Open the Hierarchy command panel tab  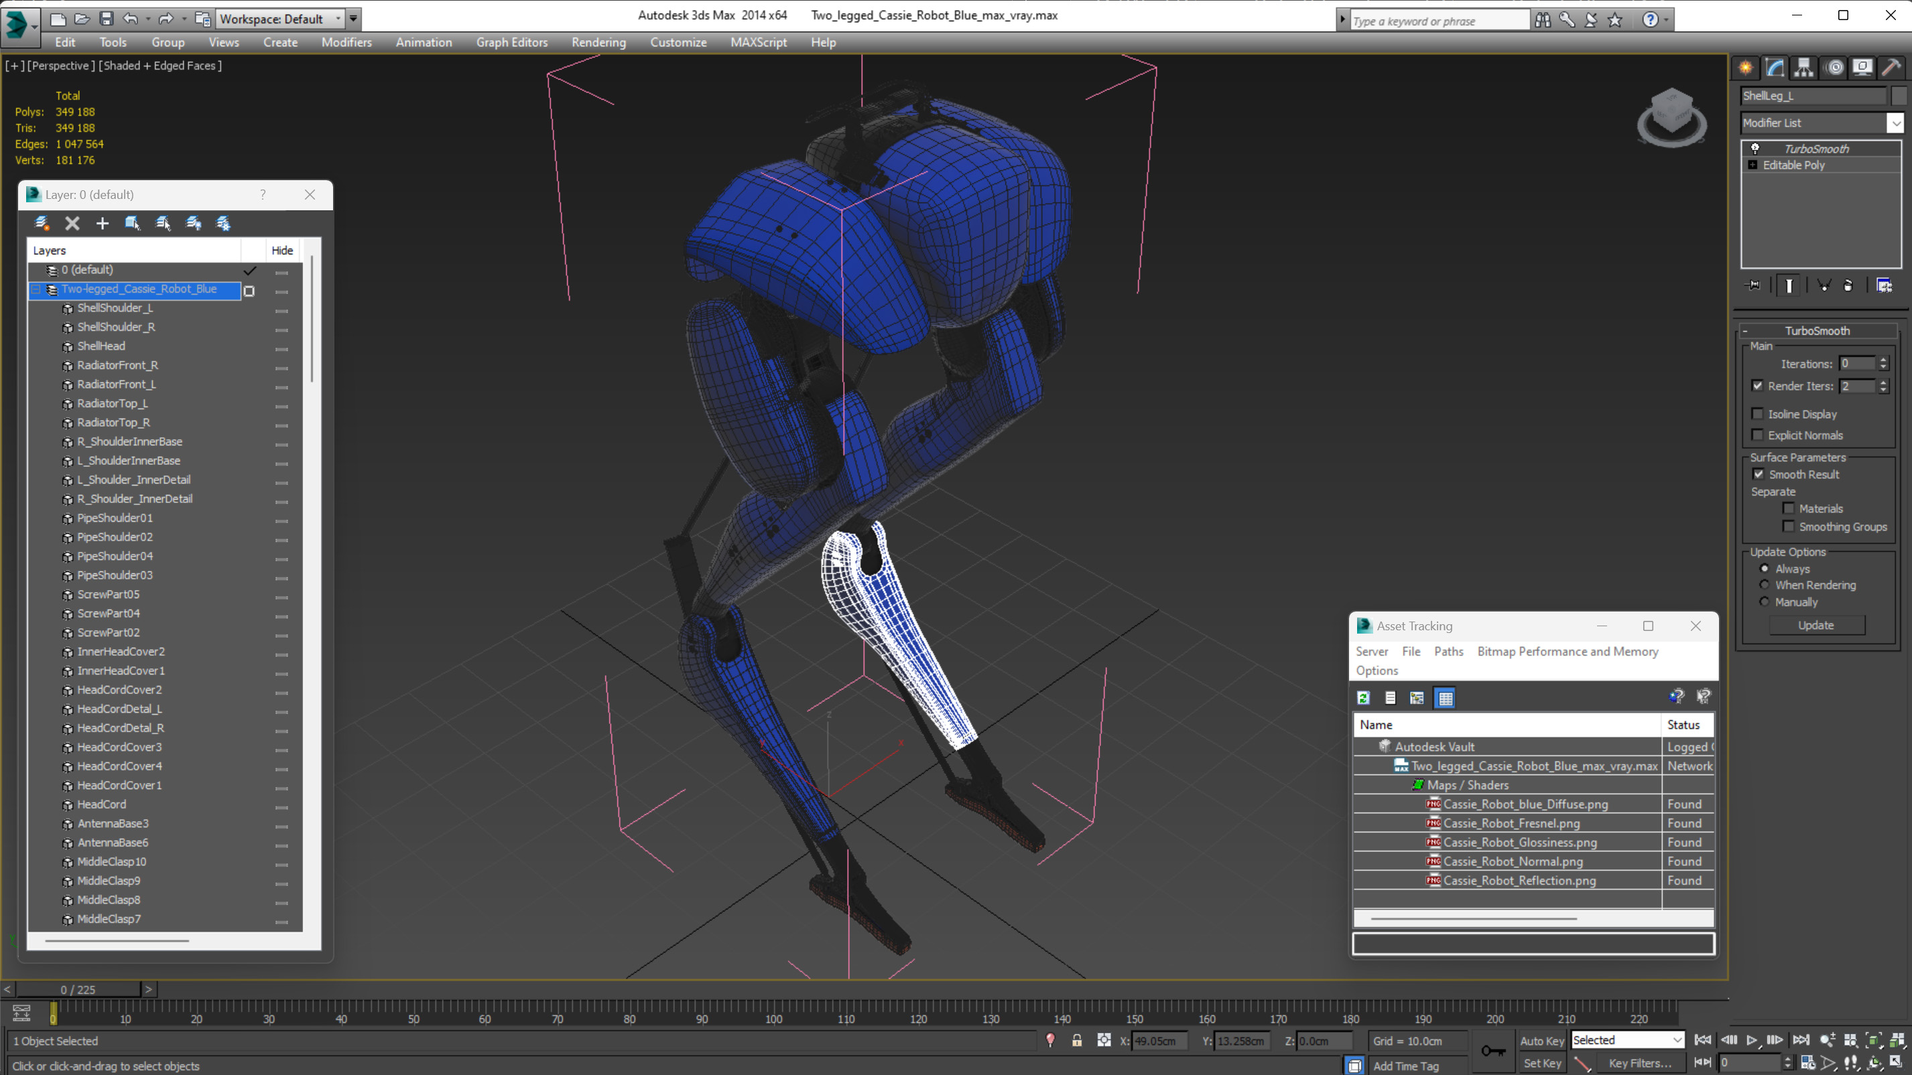[x=1803, y=68]
